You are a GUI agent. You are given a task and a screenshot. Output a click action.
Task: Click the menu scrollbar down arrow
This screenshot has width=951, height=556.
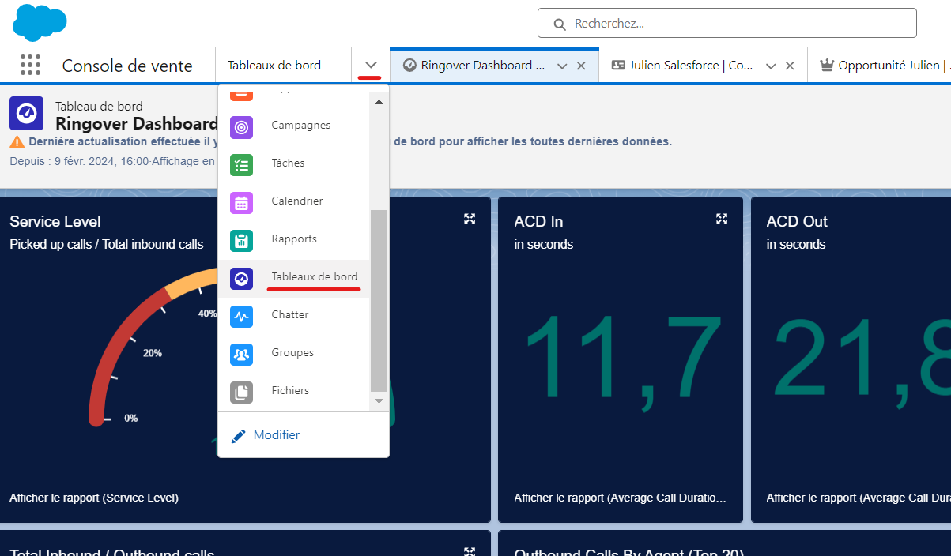(379, 400)
